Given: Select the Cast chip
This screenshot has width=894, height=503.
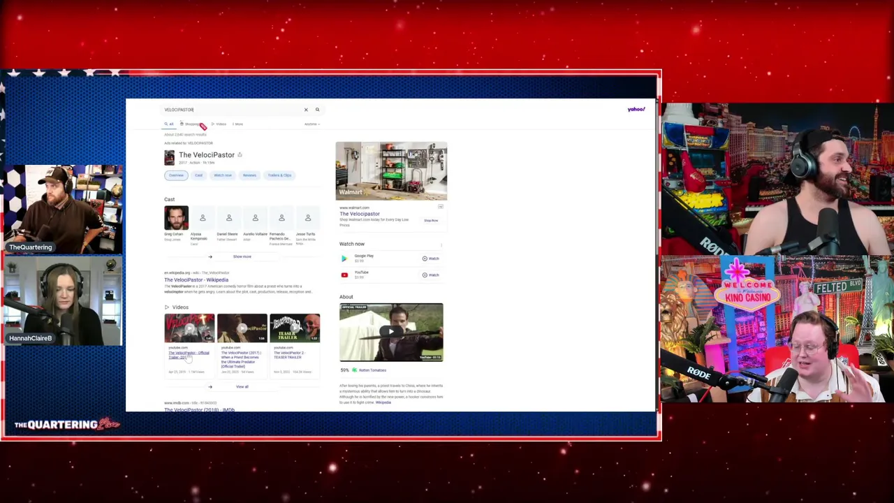Looking at the screenshot, I should coord(198,175).
